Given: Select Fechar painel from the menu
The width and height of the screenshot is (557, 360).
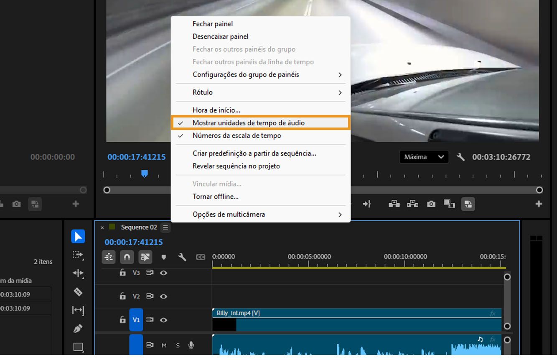Looking at the screenshot, I should click(213, 24).
